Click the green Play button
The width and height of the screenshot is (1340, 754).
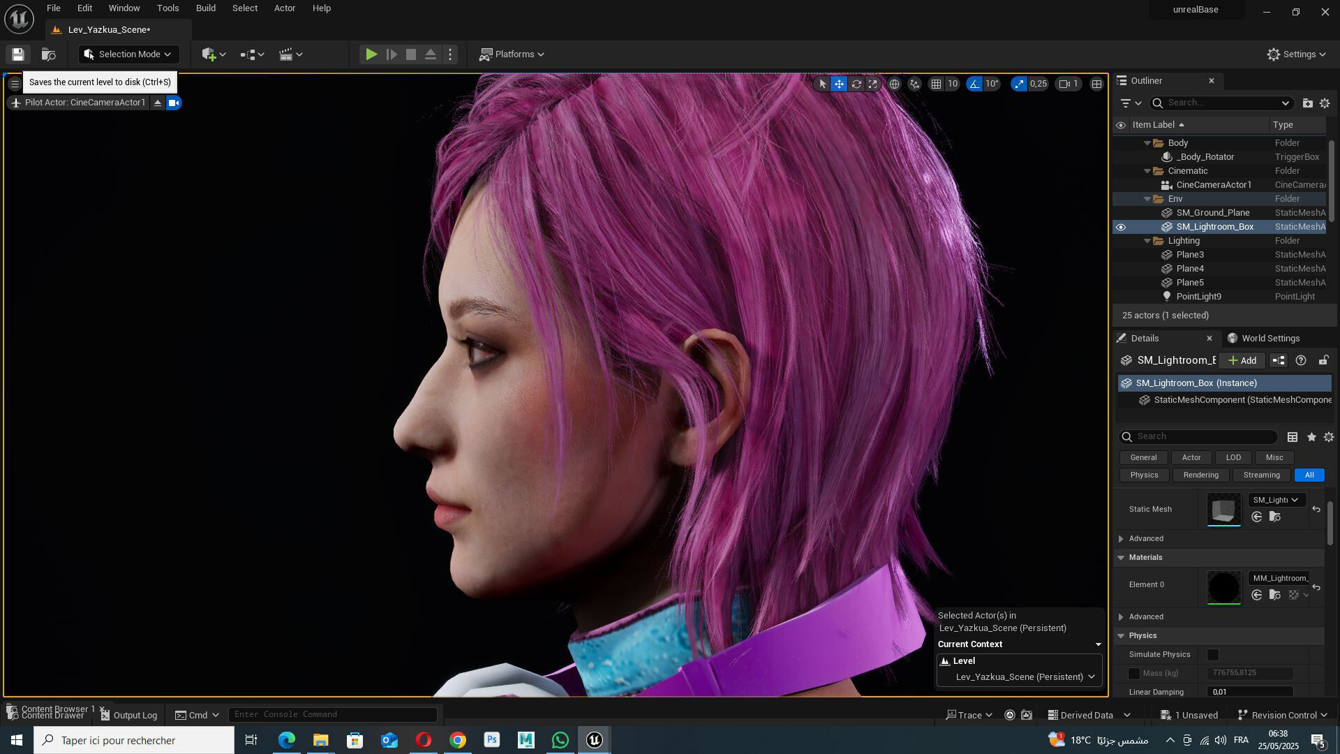pyautogui.click(x=371, y=54)
